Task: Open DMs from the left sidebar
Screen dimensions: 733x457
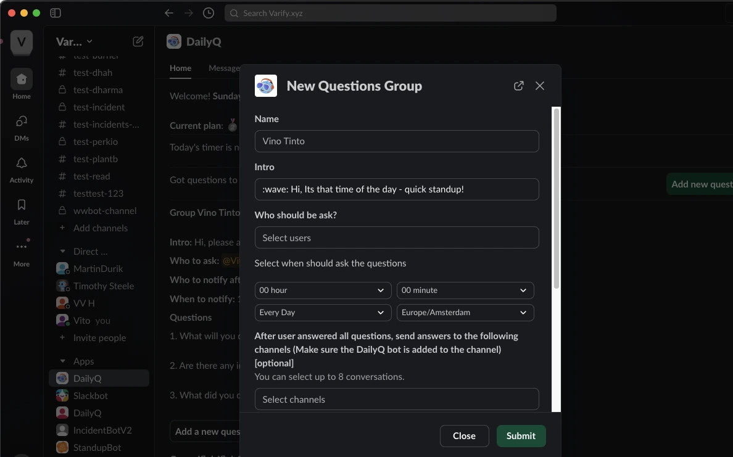Action: [x=21, y=126]
